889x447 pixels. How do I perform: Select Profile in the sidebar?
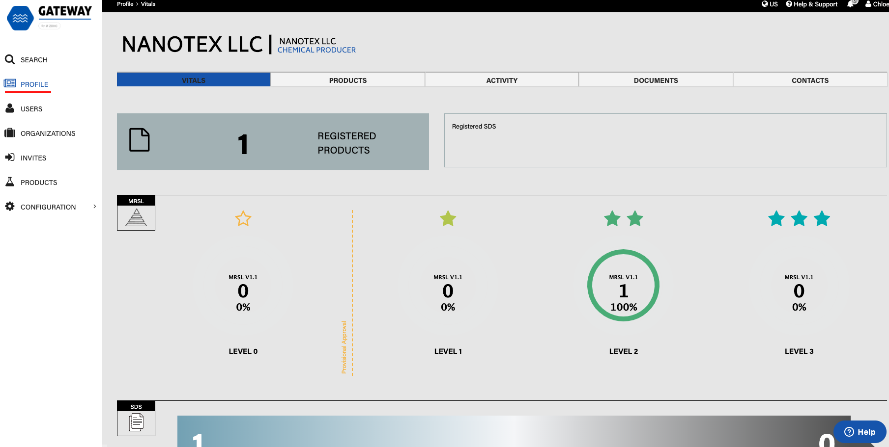point(34,84)
